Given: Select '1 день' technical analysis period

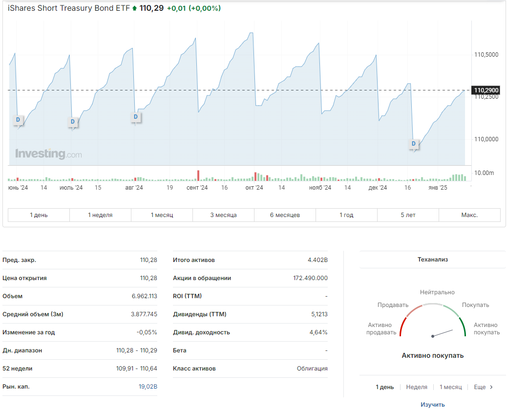Looking at the screenshot, I should point(385,387).
